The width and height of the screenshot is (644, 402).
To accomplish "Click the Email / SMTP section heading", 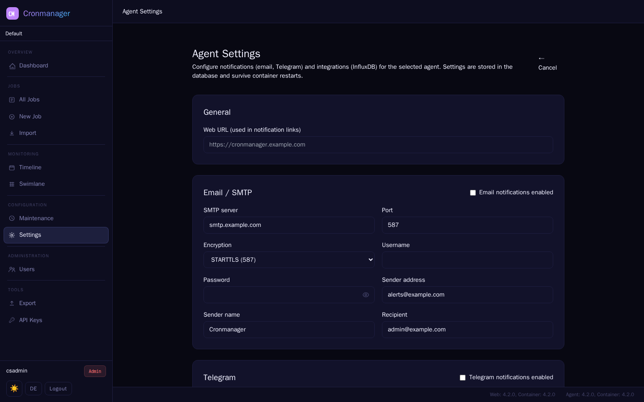I will pyautogui.click(x=228, y=193).
